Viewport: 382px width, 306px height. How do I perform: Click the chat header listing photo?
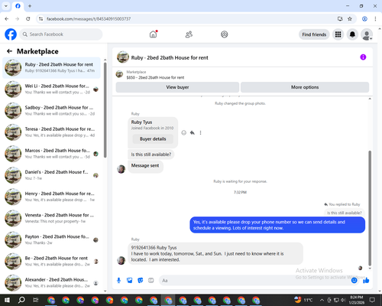click(x=123, y=57)
